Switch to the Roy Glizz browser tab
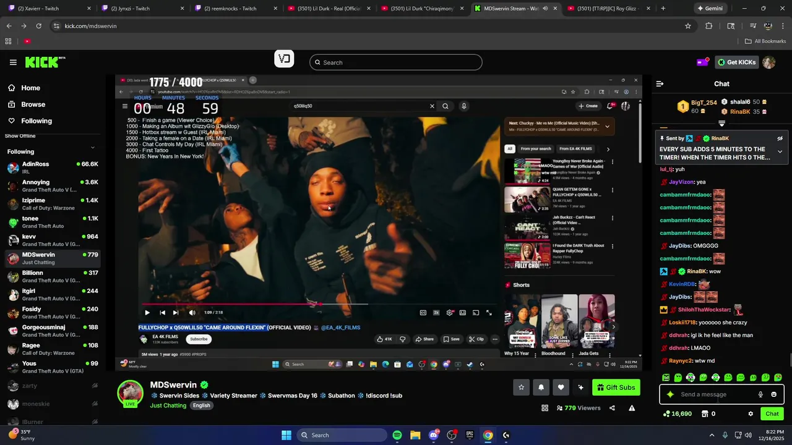Screen dimensions: 792x445 click(608, 9)
